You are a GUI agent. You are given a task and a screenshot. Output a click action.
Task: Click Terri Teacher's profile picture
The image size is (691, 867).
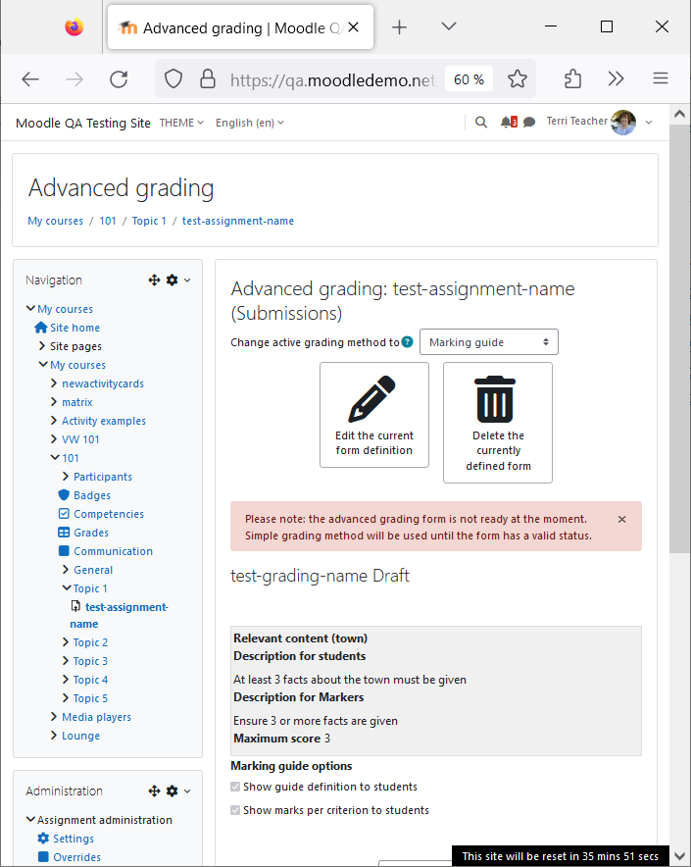(623, 123)
